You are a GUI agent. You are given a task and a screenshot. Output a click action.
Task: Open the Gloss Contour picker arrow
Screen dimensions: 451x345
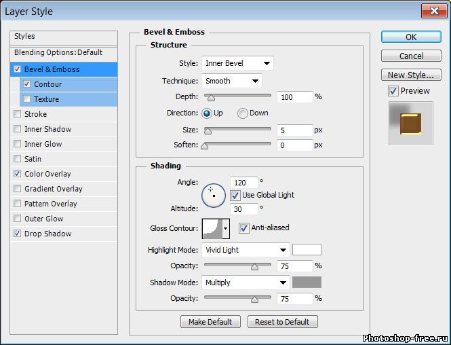(x=226, y=229)
